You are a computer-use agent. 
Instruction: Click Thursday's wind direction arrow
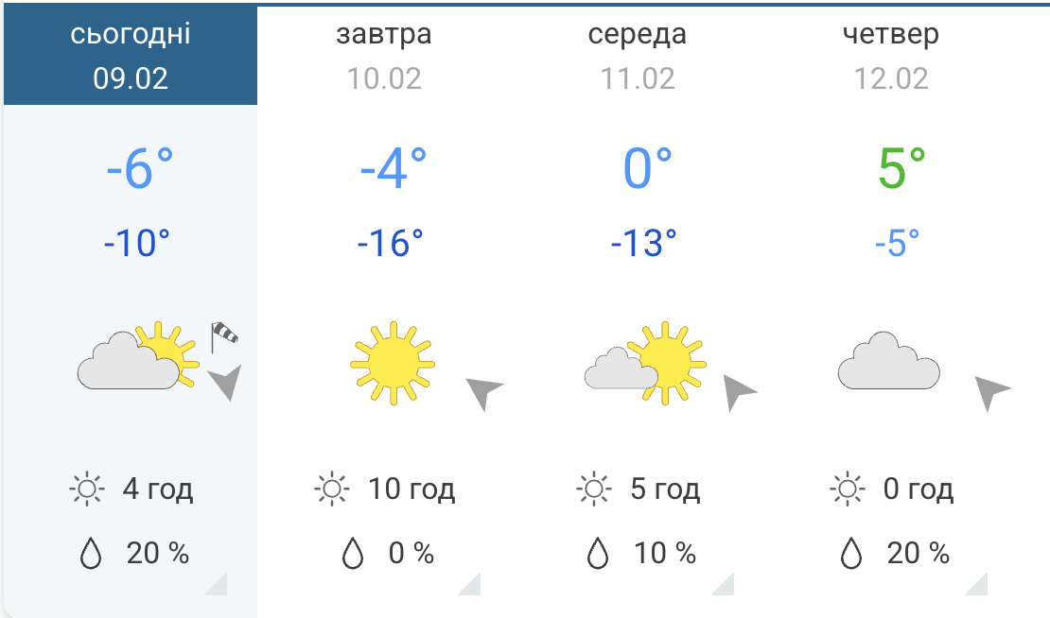pyautogui.click(x=990, y=389)
